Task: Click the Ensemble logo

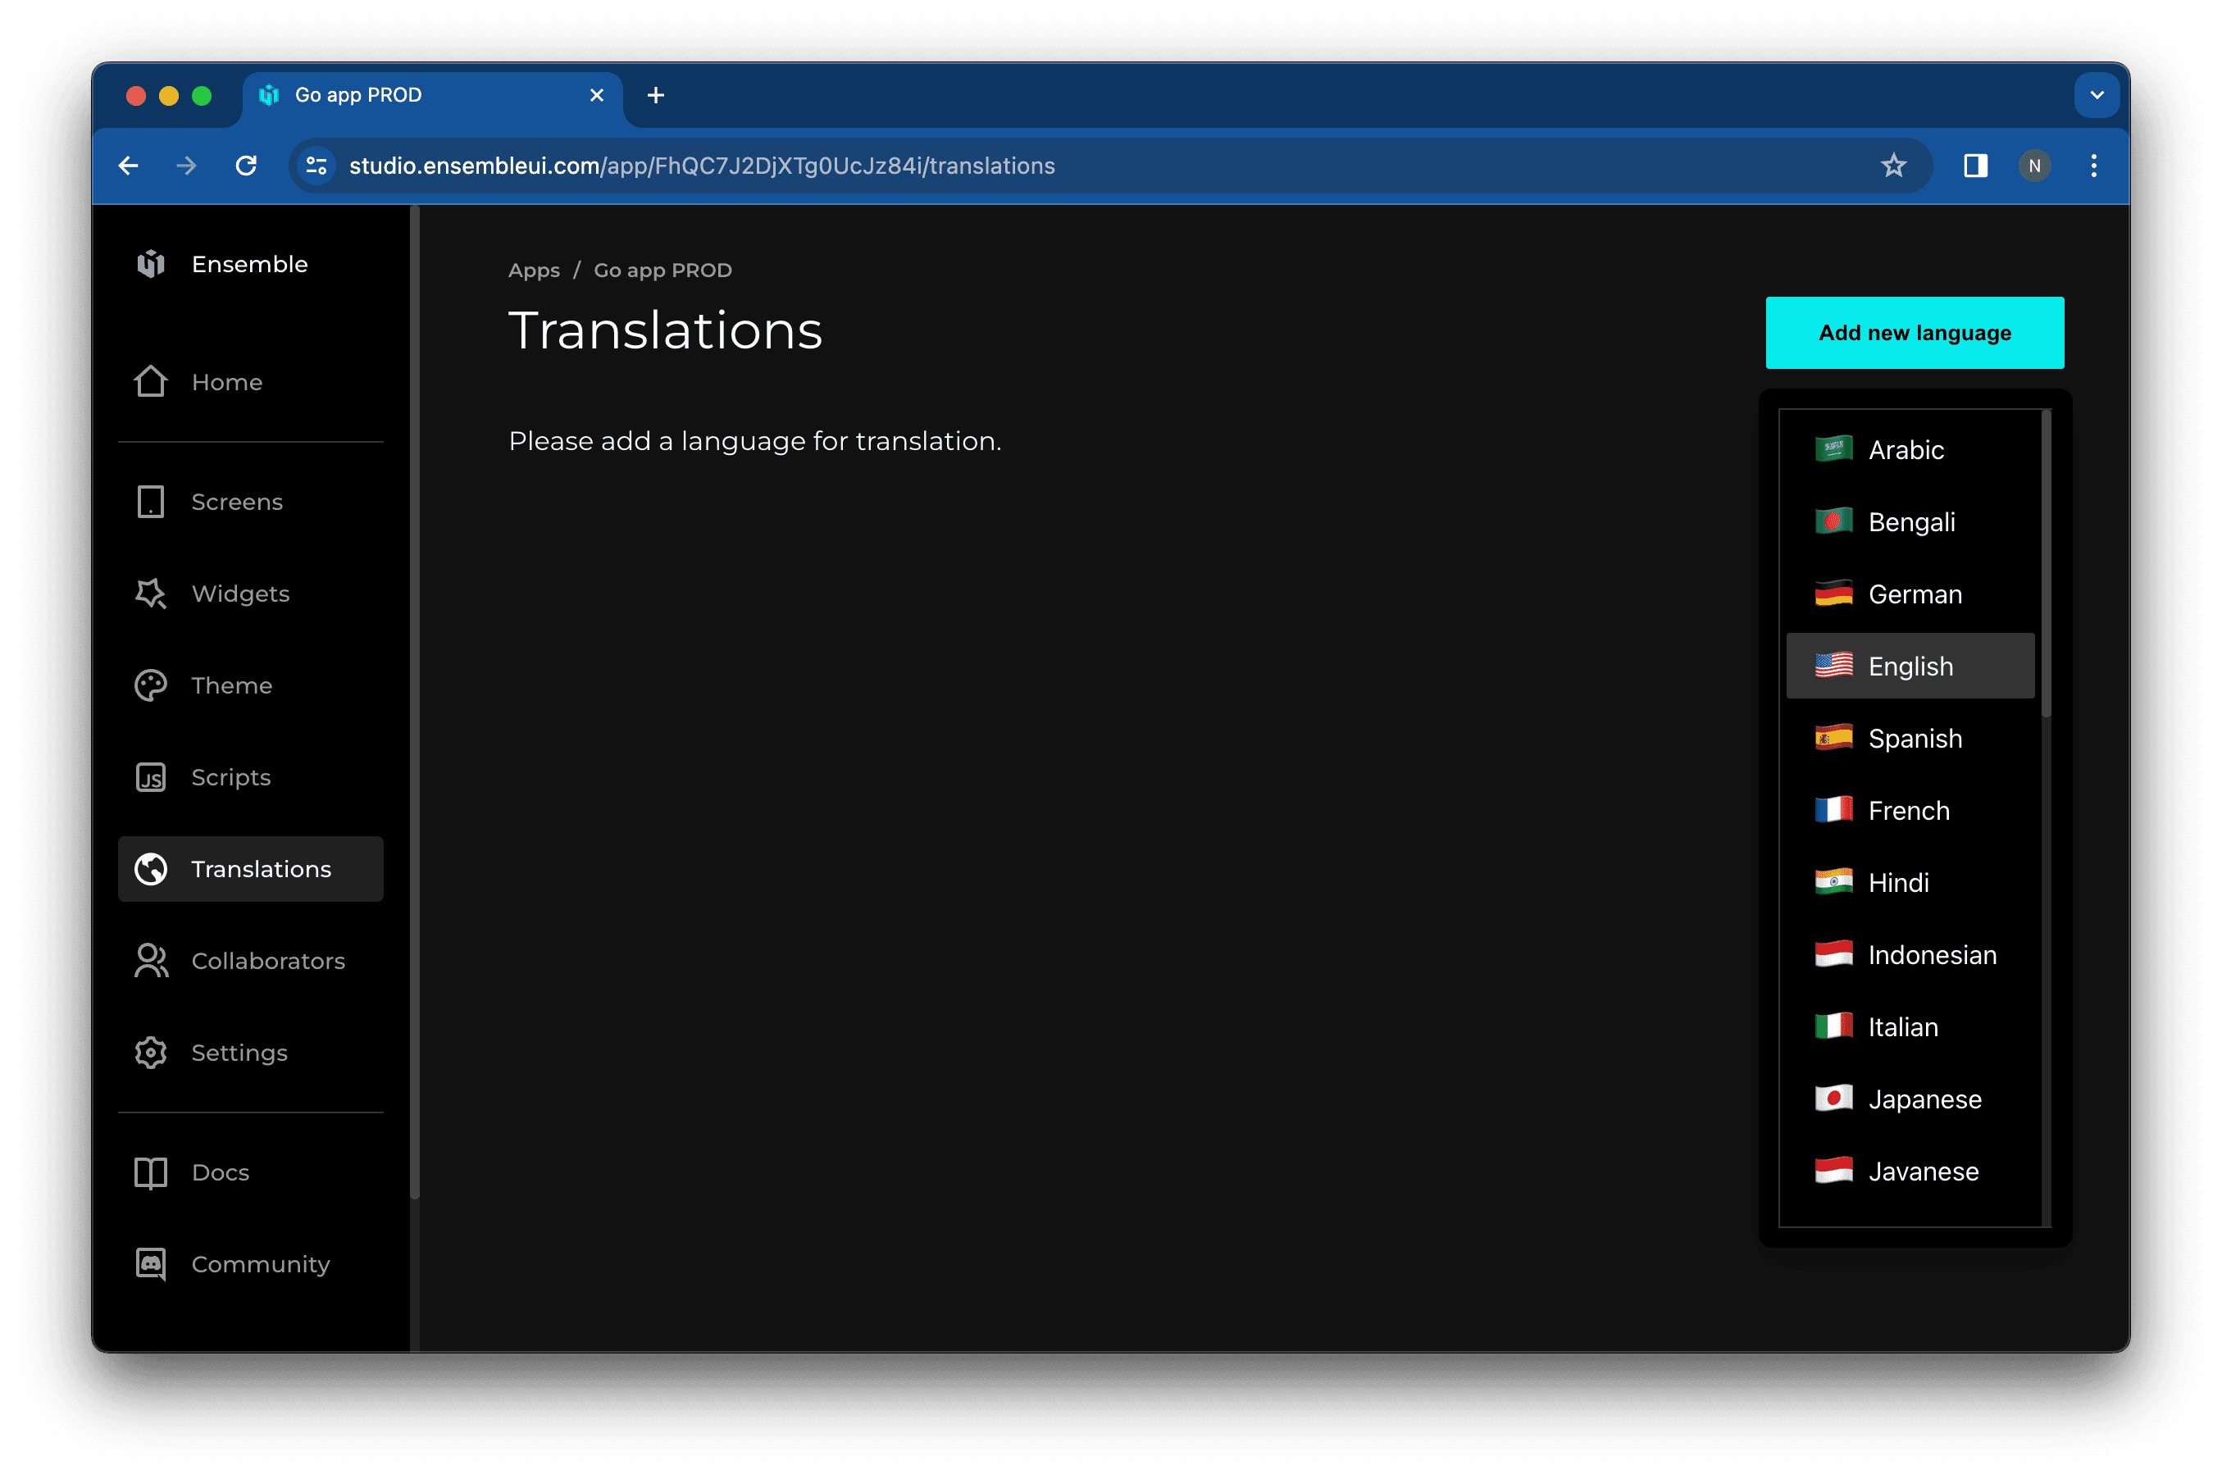Action: (x=152, y=264)
